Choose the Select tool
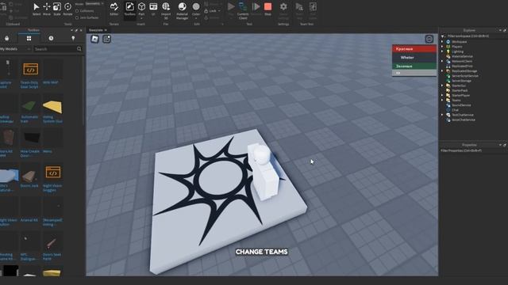508x285 pixels. point(37,9)
